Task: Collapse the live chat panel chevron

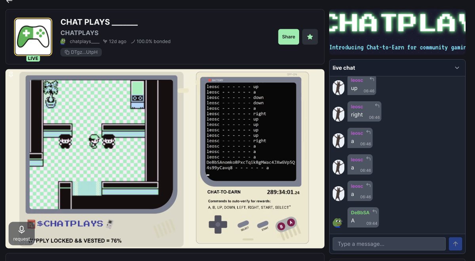Action: [x=457, y=68]
